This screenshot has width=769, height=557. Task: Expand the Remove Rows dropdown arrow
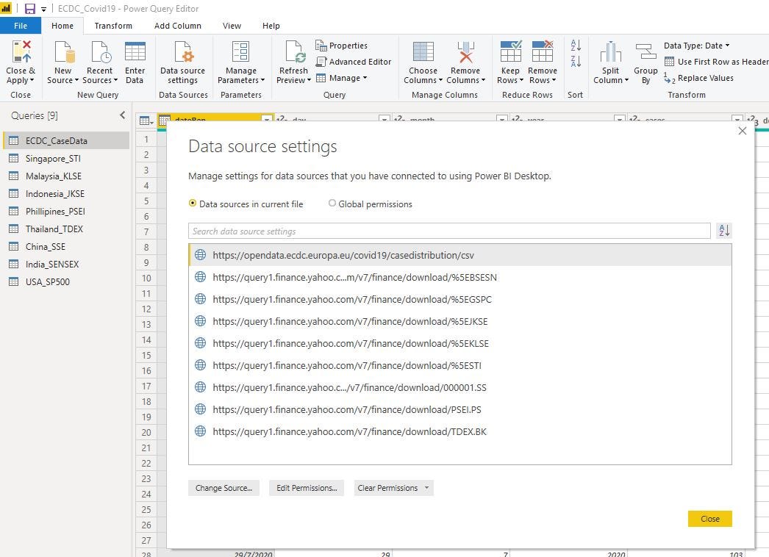click(554, 80)
